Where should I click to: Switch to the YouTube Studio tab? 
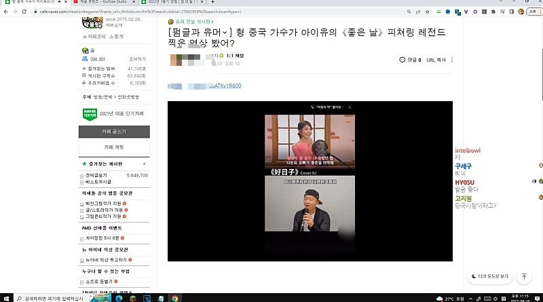(103, 2)
